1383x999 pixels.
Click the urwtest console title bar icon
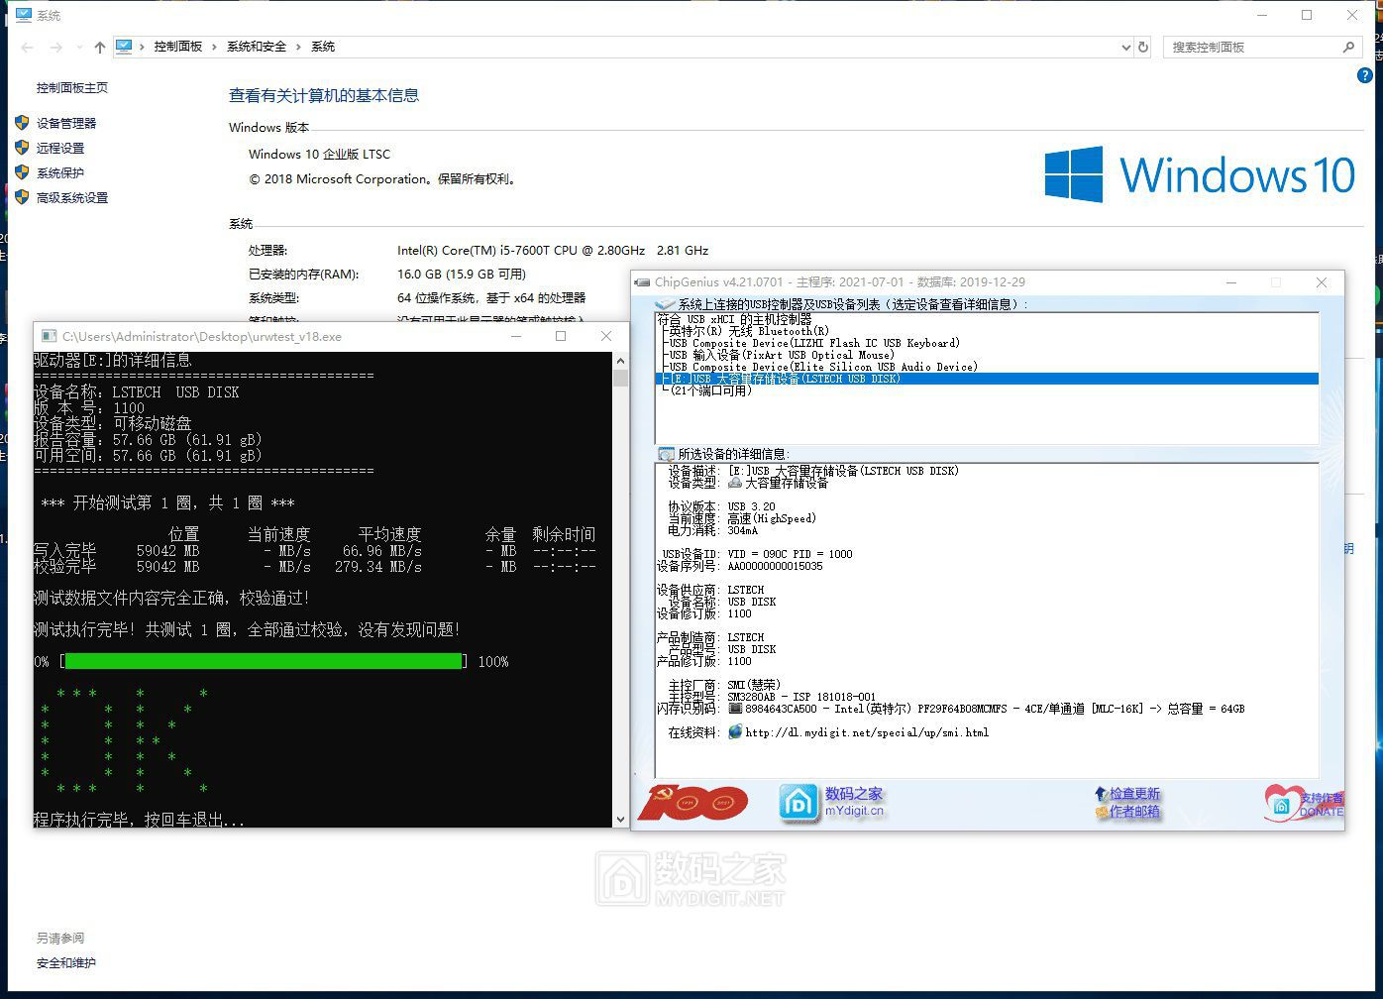point(49,337)
